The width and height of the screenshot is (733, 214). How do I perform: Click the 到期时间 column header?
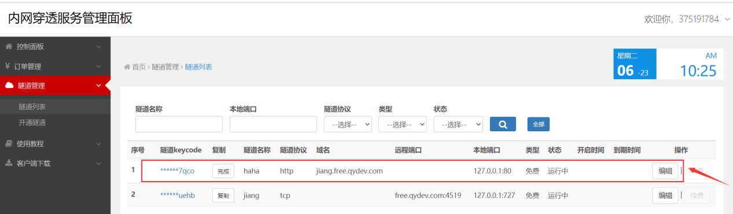(627, 150)
